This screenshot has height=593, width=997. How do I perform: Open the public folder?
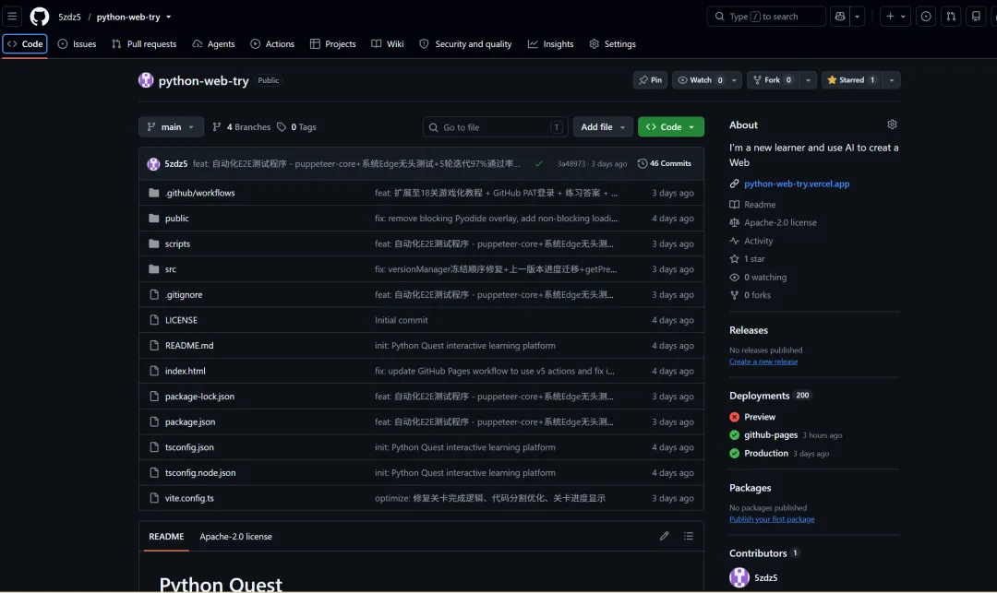click(x=176, y=219)
